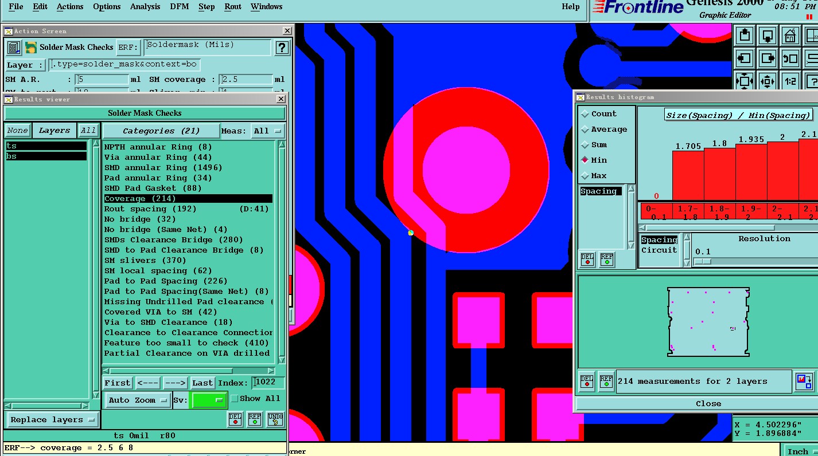This screenshot has width=818, height=456.
Task: Open the Analysis menu
Action: (145, 7)
